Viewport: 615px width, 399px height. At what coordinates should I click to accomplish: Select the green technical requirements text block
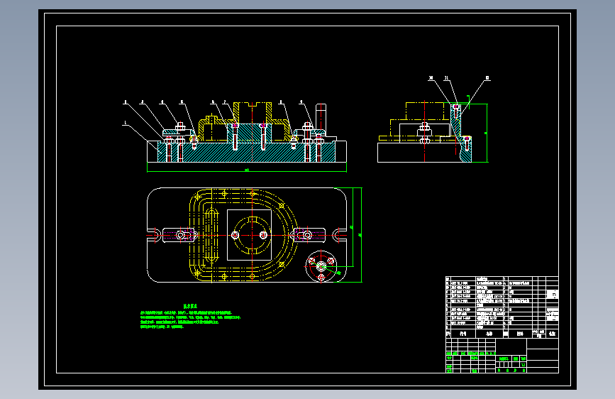[190, 317]
